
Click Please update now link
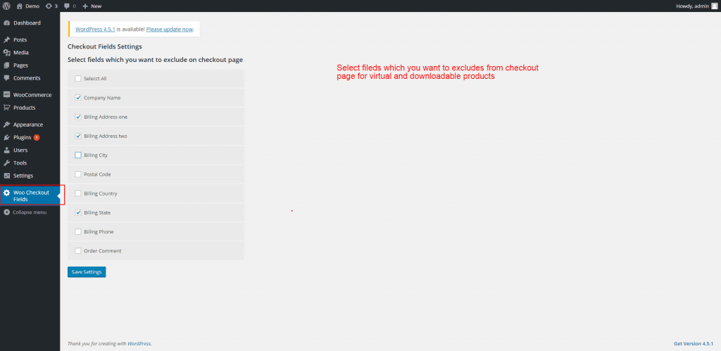[170, 29]
